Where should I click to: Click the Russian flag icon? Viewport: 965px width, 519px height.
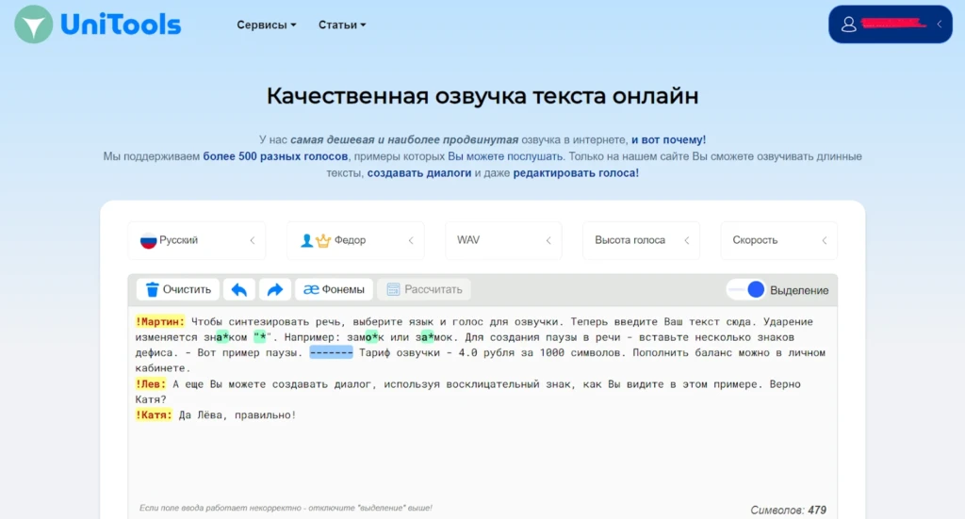pos(148,240)
